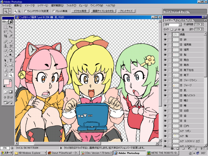208x156 pixels.
Task: Create new layer icon in Layers panel
Action: 196,149
